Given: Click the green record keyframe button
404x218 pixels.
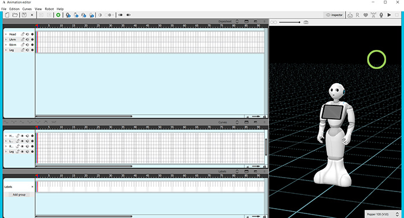Looking at the screenshot, I should tap(58, 15).
